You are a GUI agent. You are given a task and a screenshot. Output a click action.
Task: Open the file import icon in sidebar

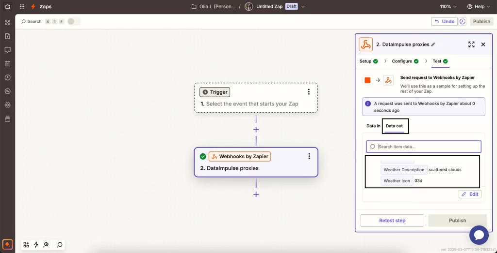[x=8, y=36]
